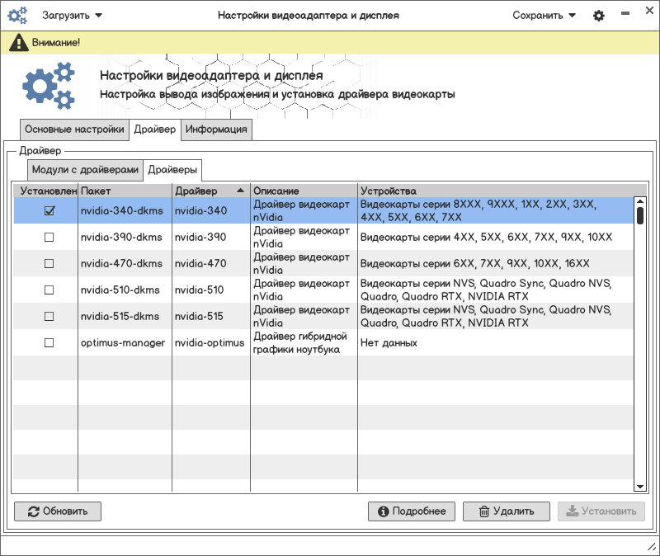
Task: Expand the Сохранить dropdown menu
Action: (544, 16)
